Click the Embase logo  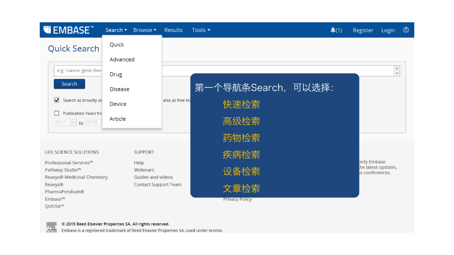pyautogui.click(x=68, y=30)
